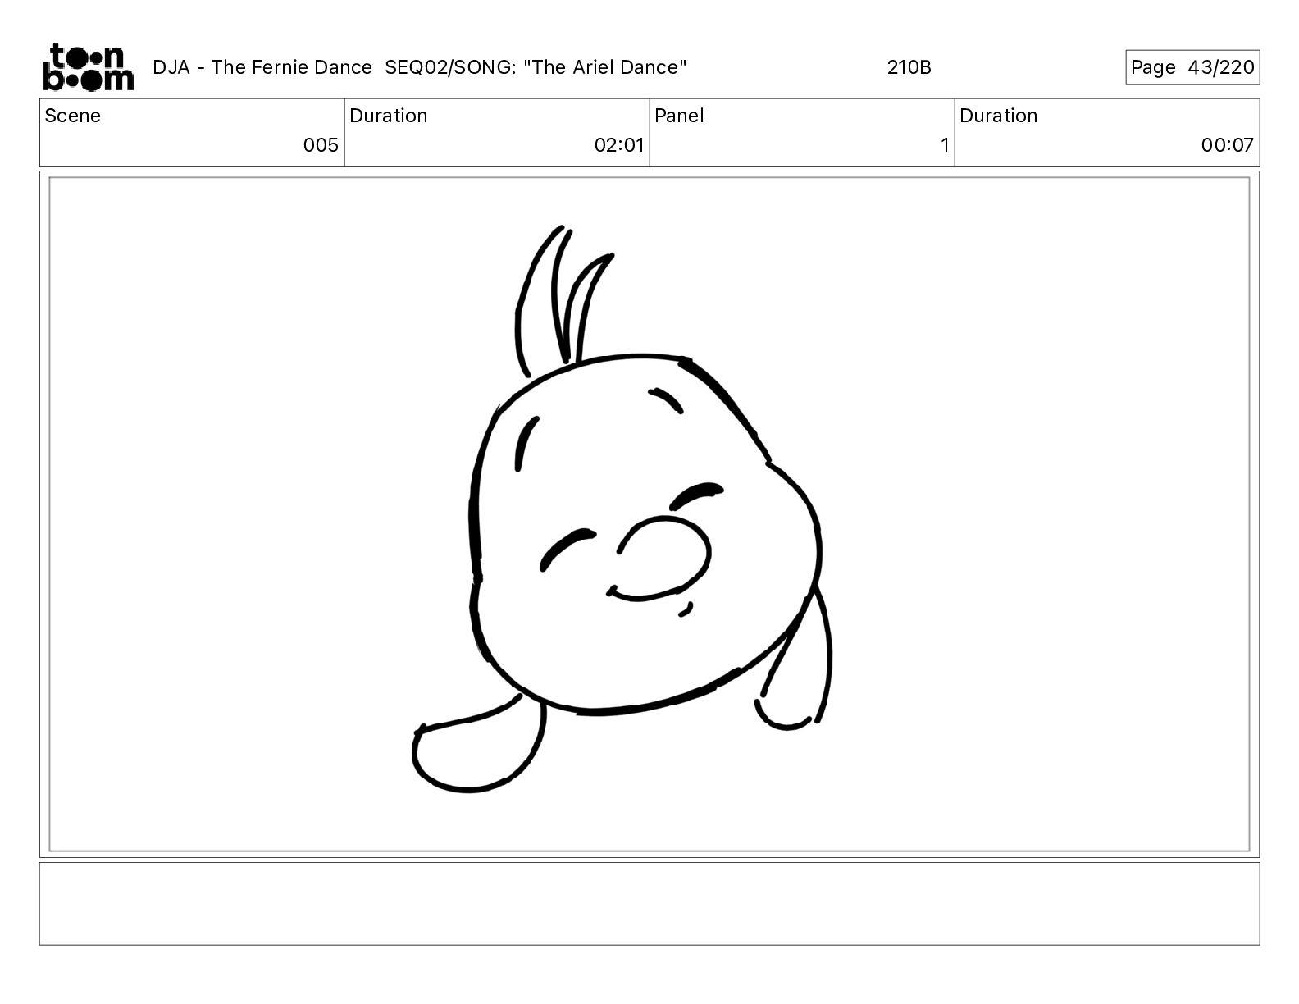Click the '210B' label in header
Image resolution: width=1299 pixels, height=1004 pixels.
[909, 67]
